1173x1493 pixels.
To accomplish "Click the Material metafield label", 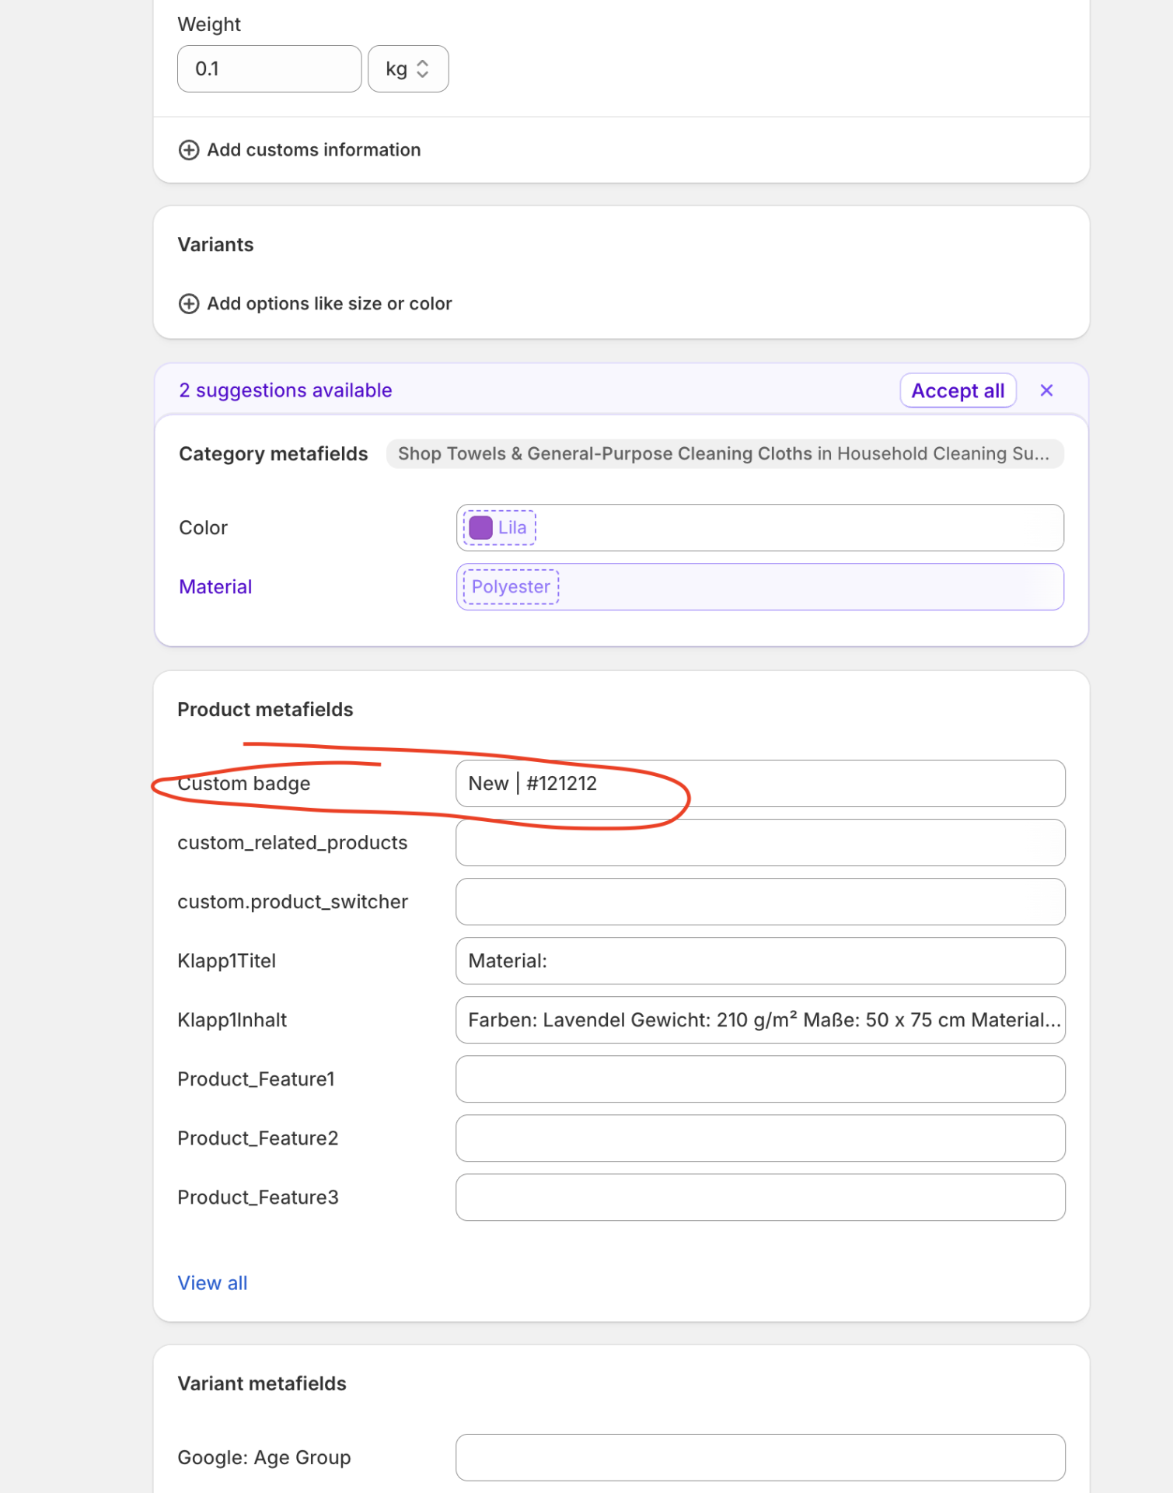I will pos(215,587).
